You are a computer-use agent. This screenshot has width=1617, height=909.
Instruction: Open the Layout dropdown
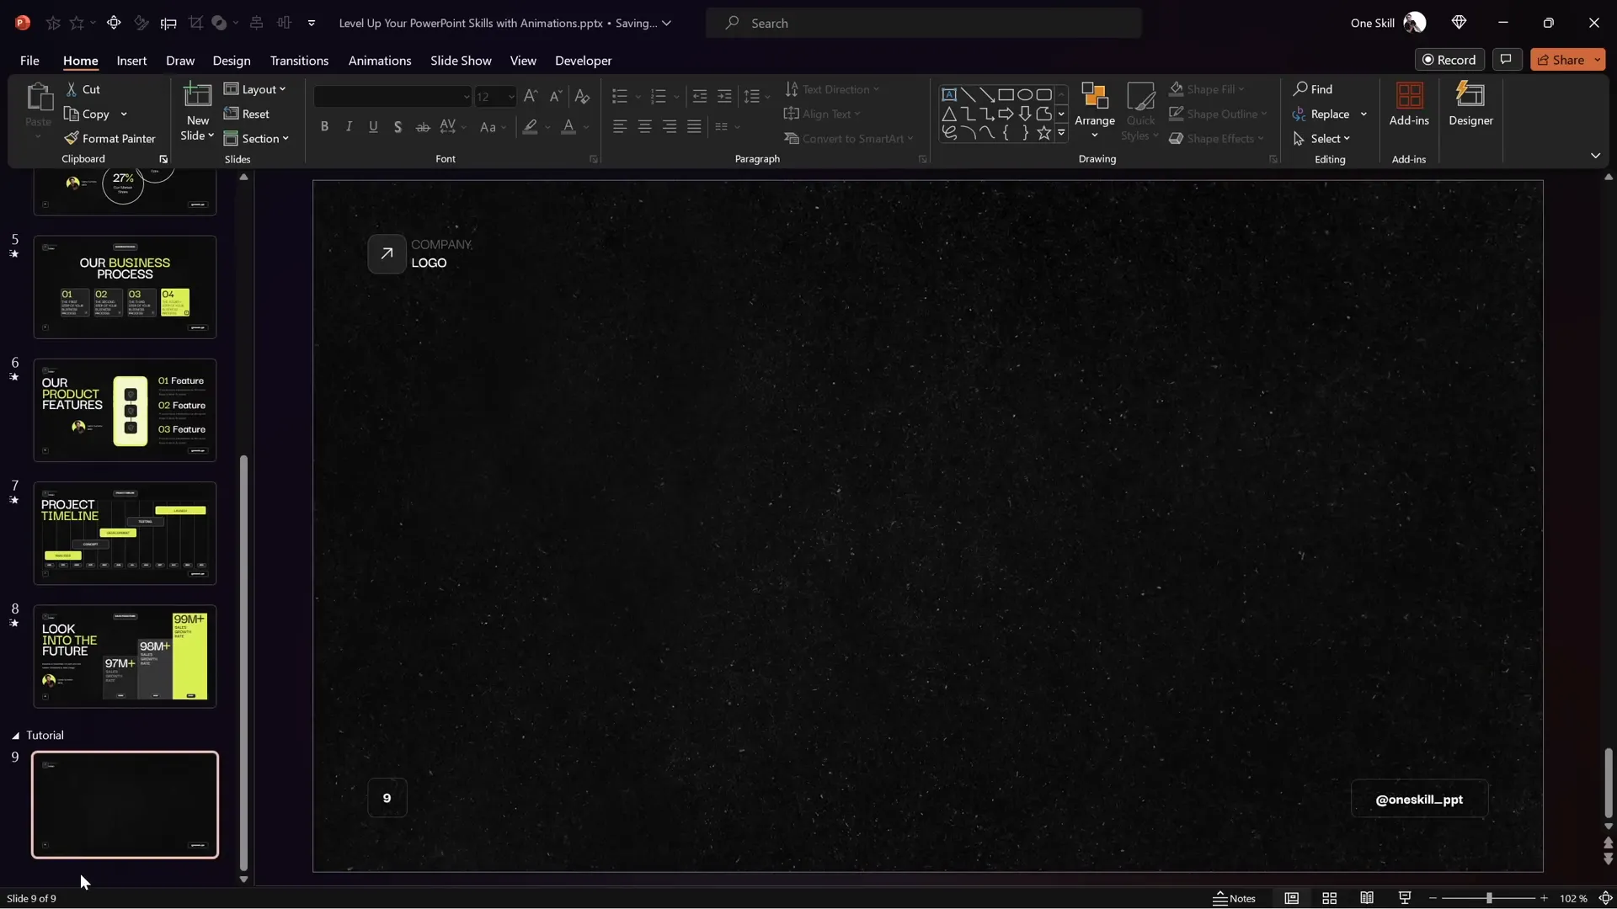[x=255, y=88]
